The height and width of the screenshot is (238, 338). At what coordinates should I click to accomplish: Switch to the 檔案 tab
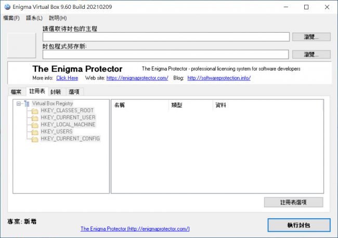click(16, 92)
